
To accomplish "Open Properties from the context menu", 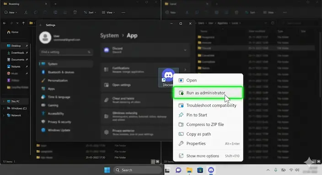I will point(208,144).
